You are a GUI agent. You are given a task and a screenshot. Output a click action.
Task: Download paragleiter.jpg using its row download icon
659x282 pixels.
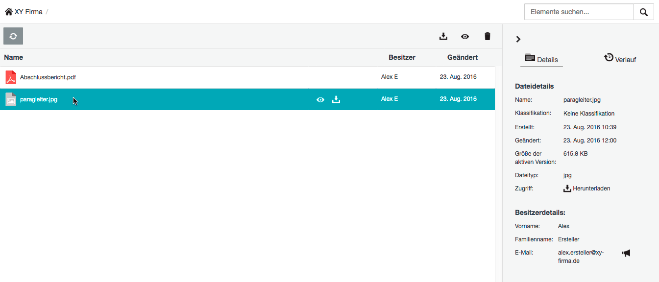[x=336, y=99]
